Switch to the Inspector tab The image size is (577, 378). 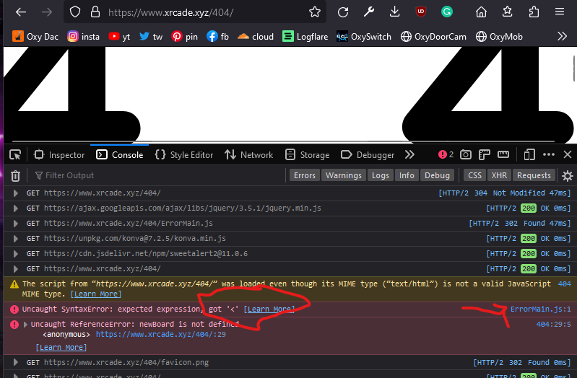pos(59,155)
